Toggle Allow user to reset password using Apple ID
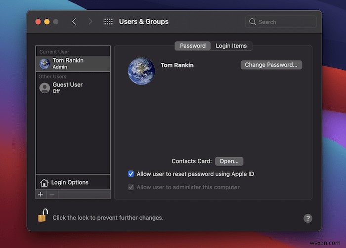The image size is (346, 248). click(x=131, y=174)
